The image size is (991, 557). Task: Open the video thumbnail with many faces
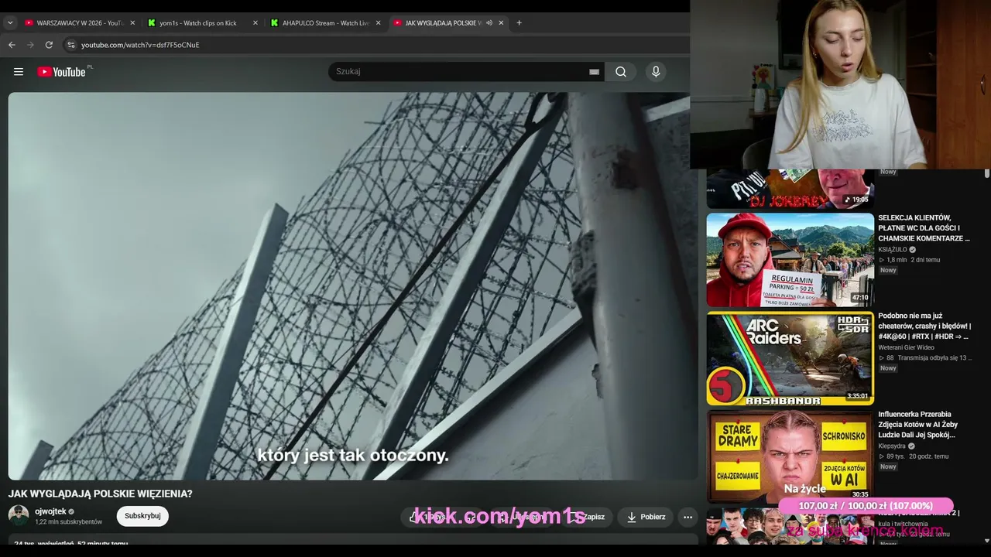(790, 527)
